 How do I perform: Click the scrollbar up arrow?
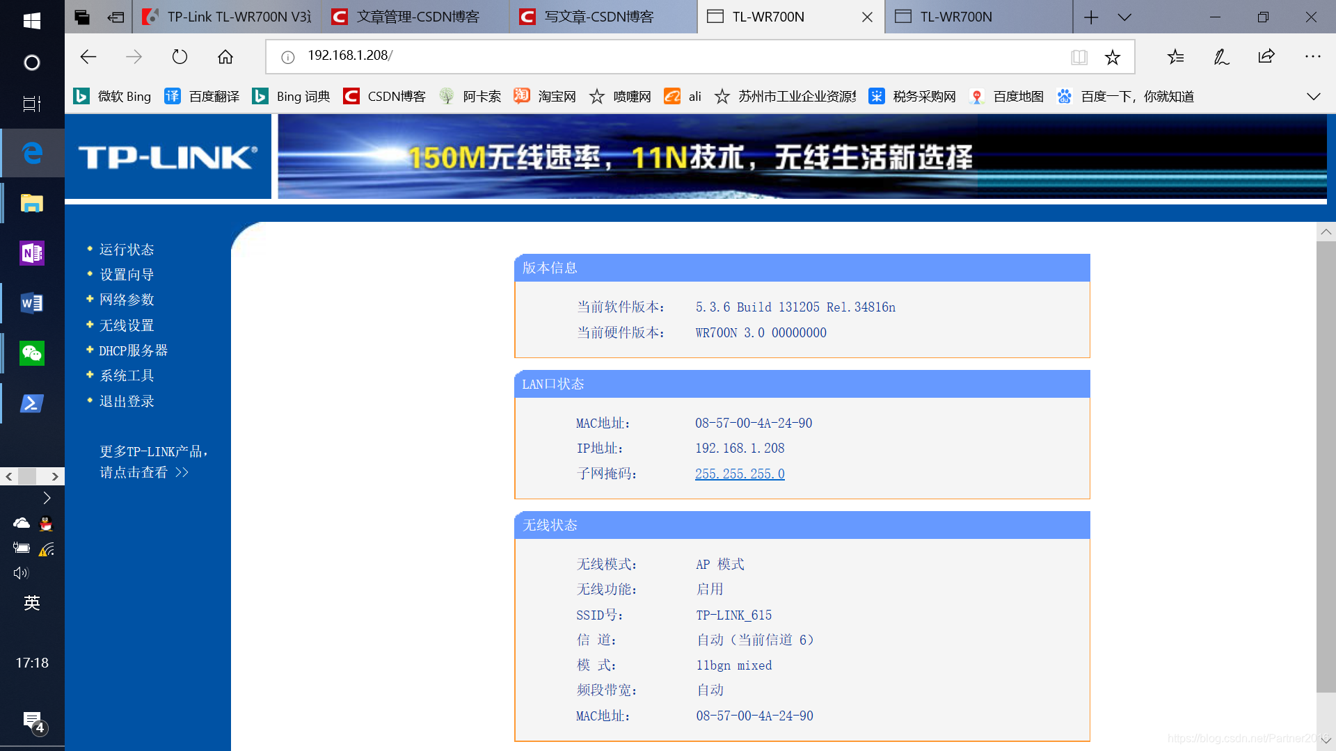[x=1326, y=232]
